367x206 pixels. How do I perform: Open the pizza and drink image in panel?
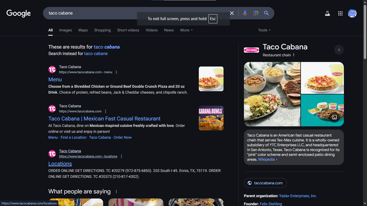[322, 78]
